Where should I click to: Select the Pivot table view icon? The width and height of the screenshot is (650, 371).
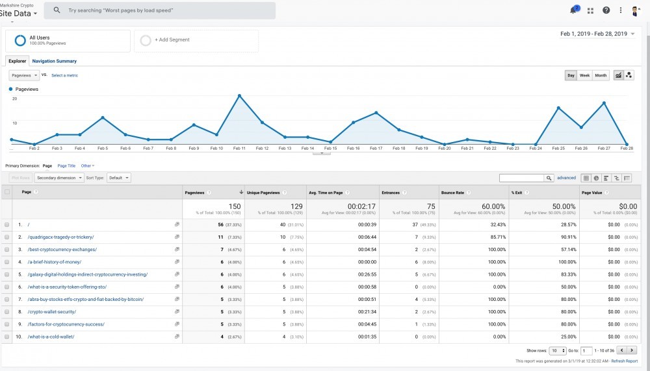tap(627, 178)
